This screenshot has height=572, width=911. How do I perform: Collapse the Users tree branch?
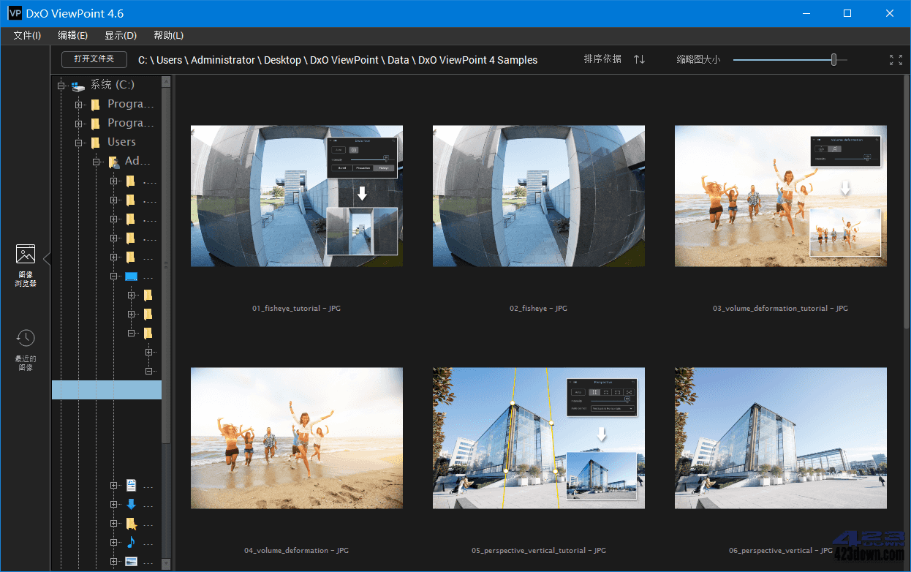pos(79,141)
